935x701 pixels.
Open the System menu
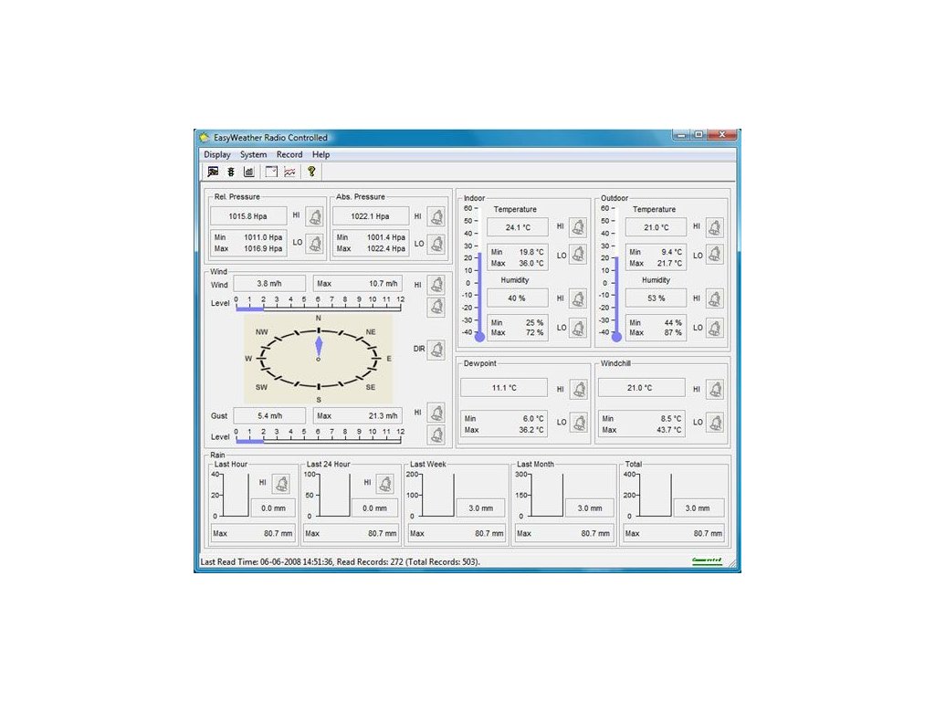coord(253,154)
